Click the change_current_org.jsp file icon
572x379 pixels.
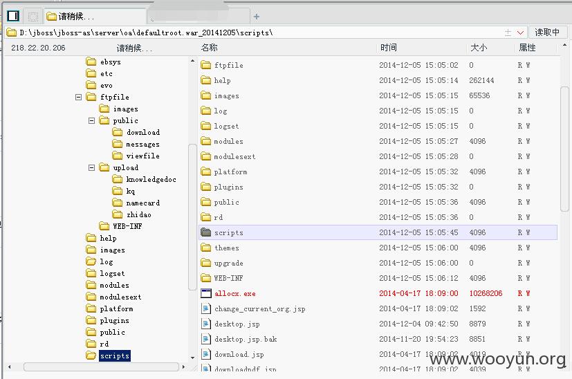pyautogui.click(x=206, y=308)
